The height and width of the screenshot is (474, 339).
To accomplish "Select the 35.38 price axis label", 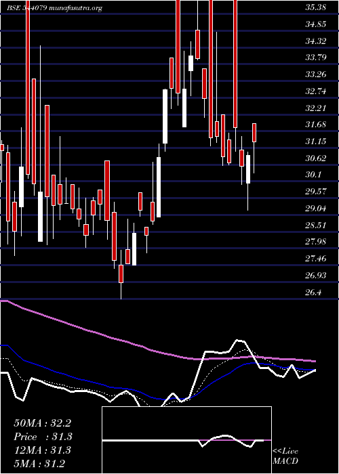I will (x=316, y=7).
